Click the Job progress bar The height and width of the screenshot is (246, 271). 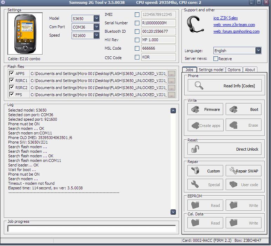(92, 228)
